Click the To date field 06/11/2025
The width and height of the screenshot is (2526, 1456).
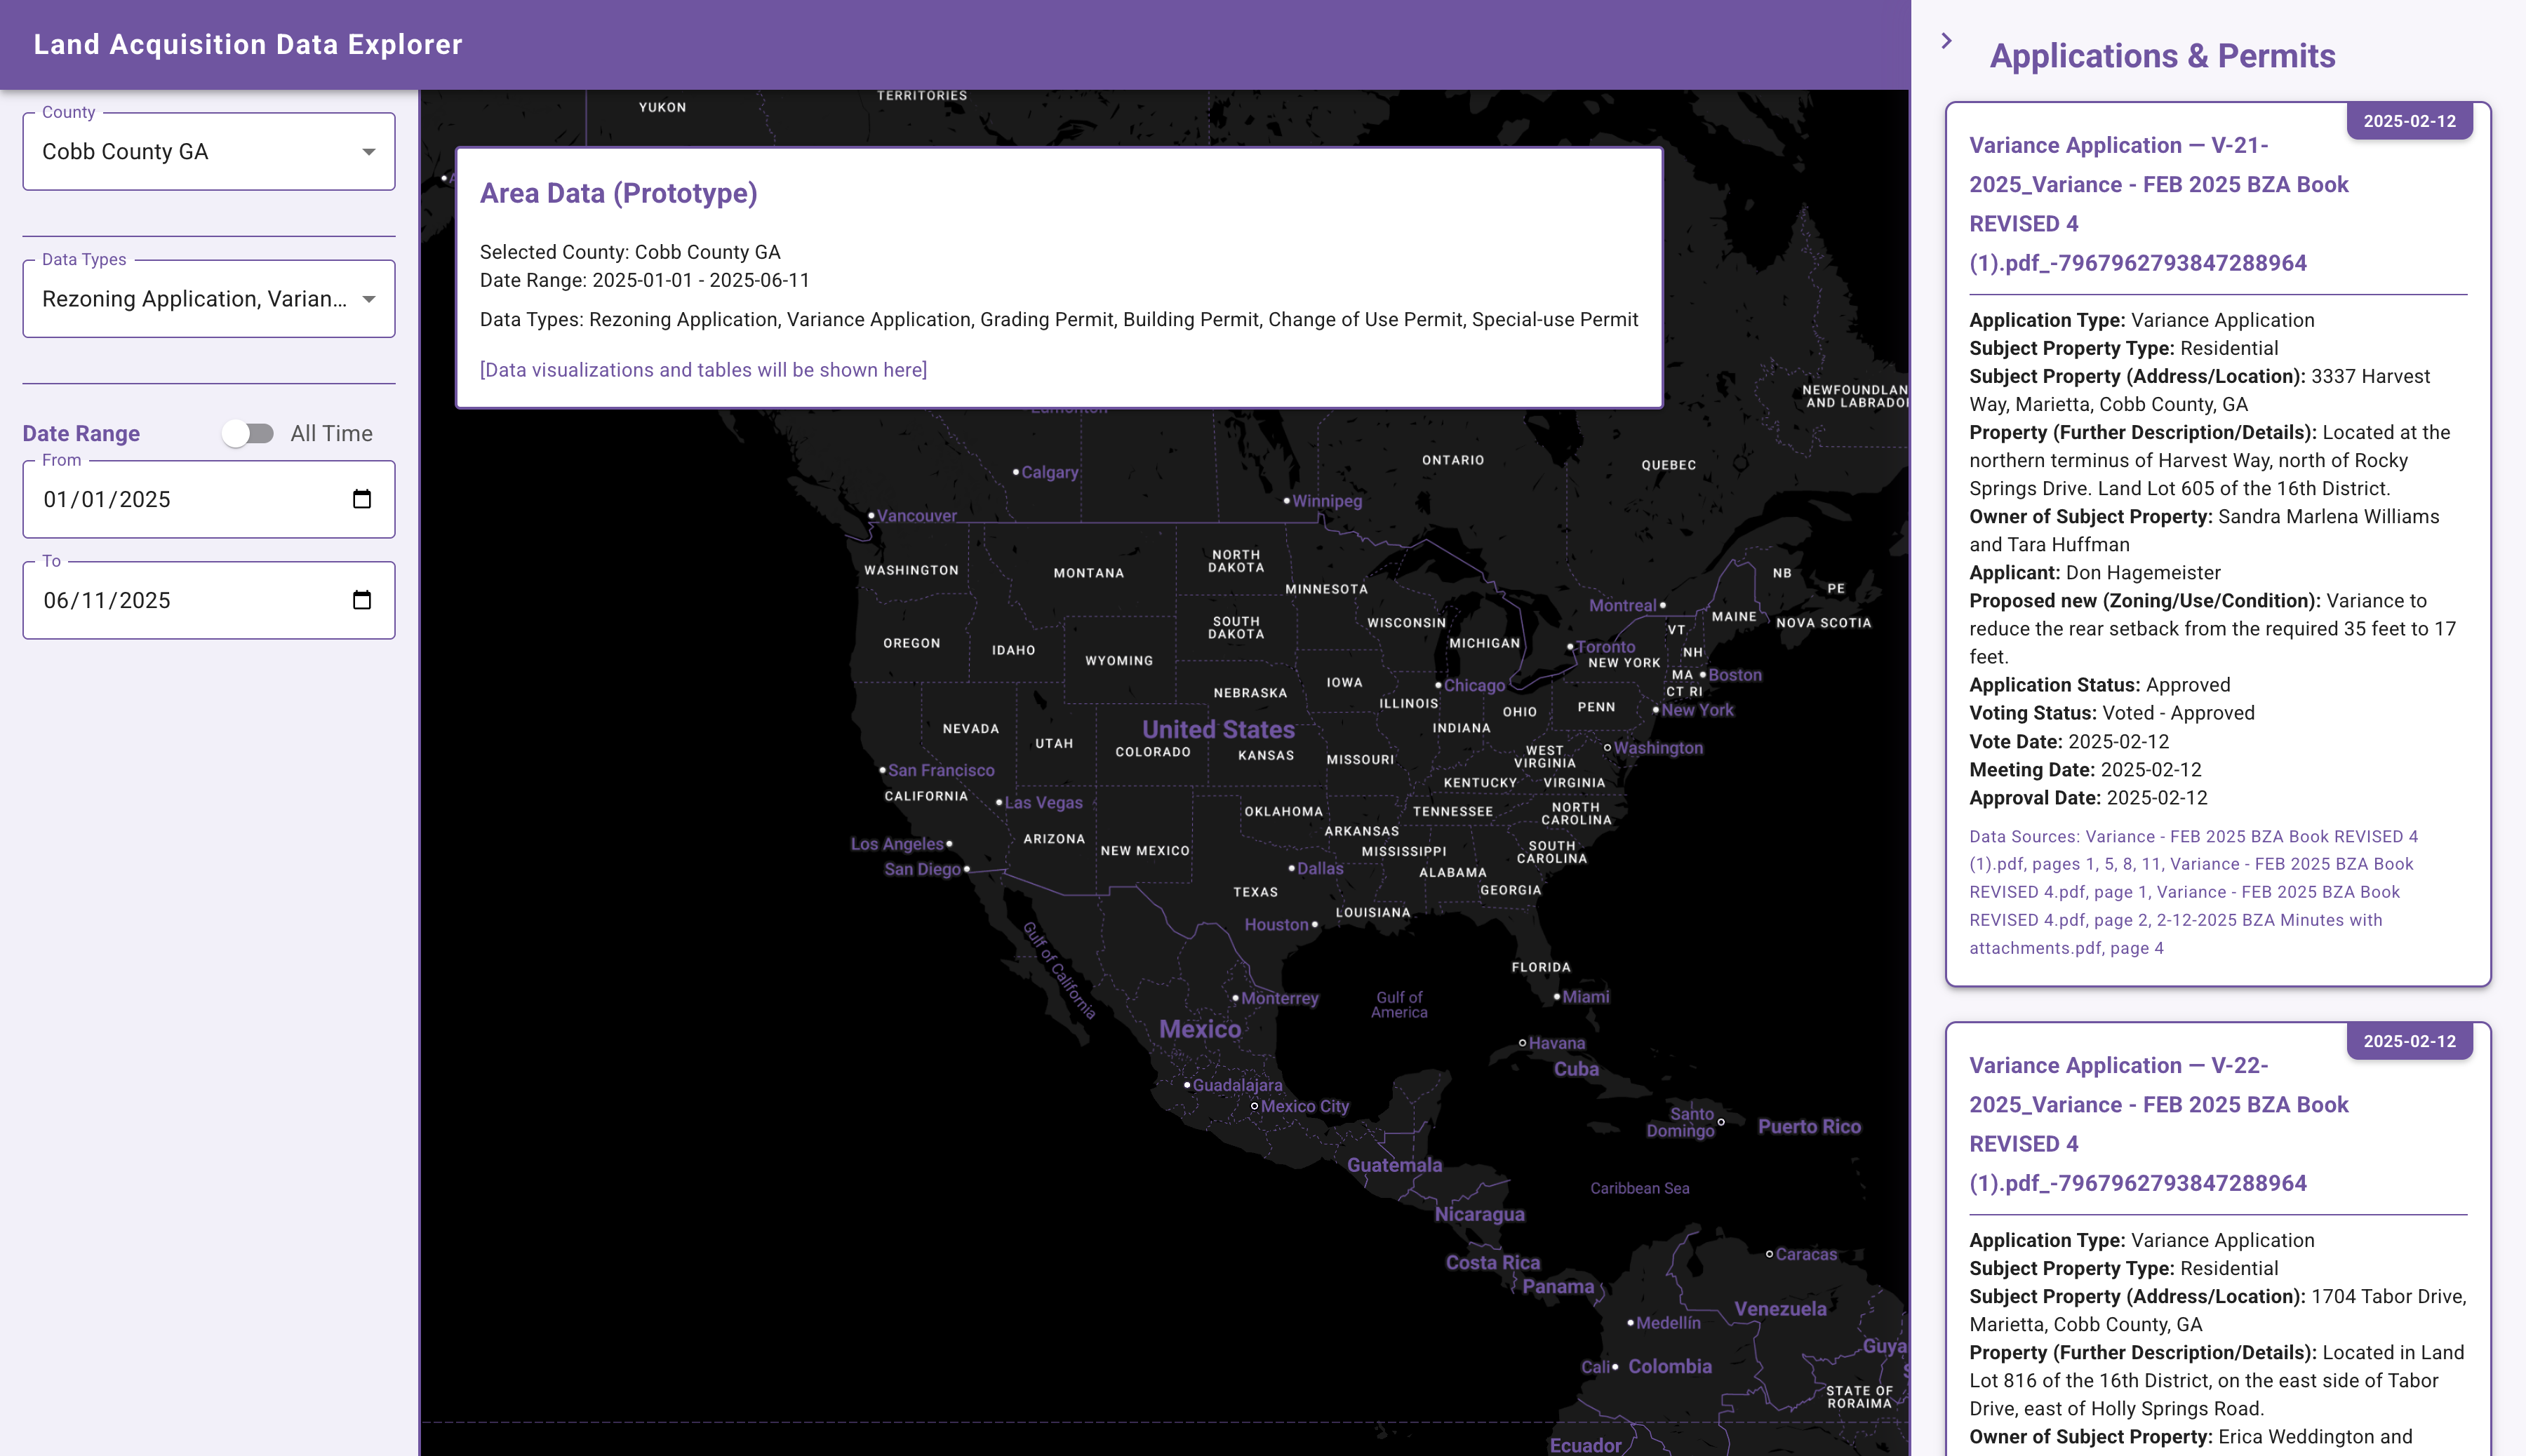(107, 600)
